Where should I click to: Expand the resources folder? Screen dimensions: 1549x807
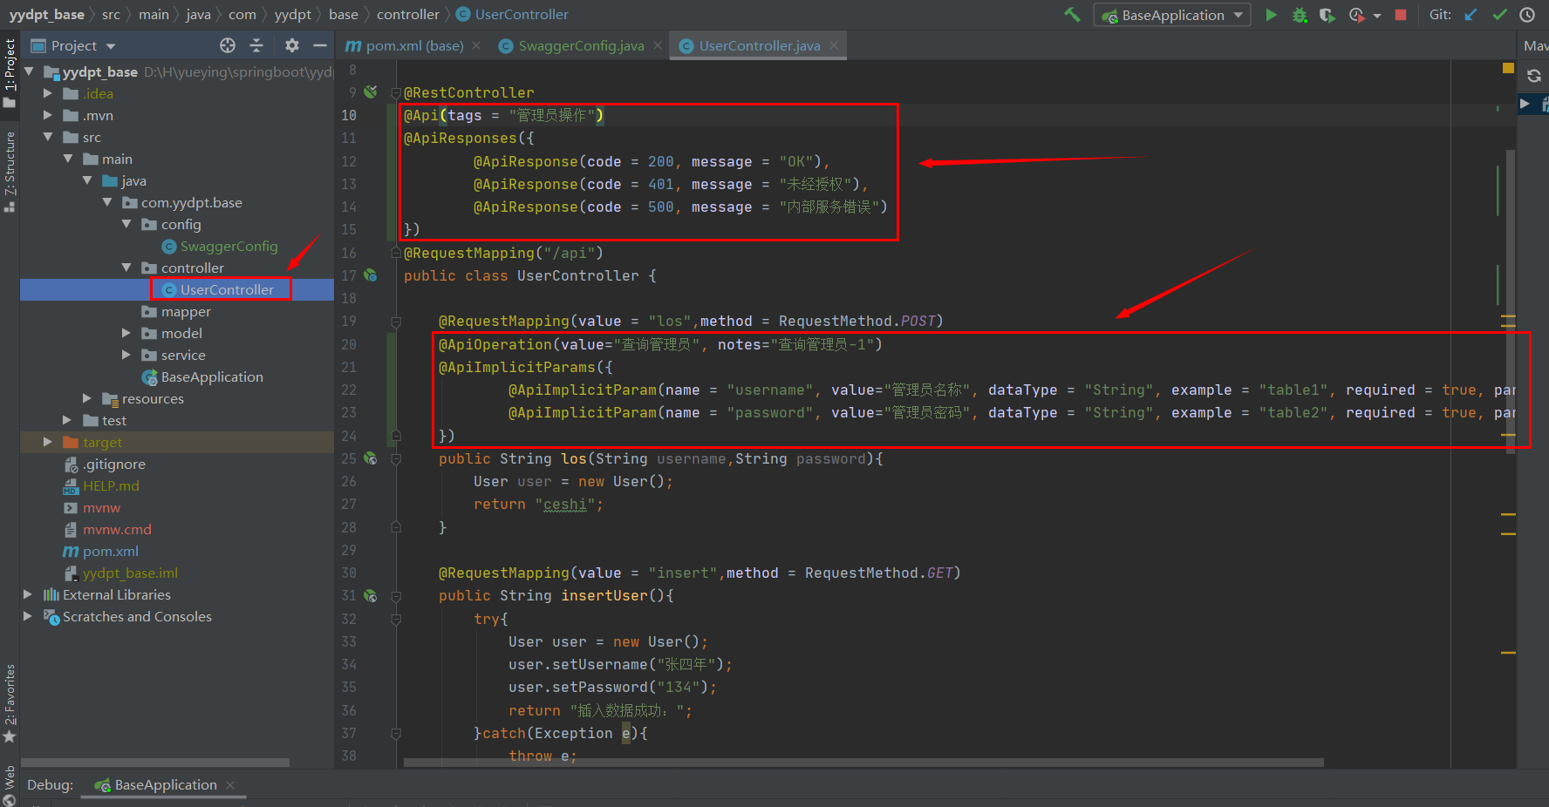87,398
